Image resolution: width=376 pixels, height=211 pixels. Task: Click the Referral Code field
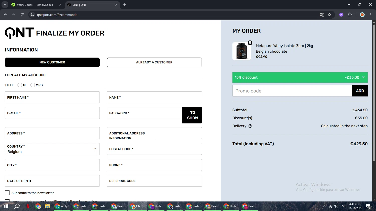coord(154,181)
